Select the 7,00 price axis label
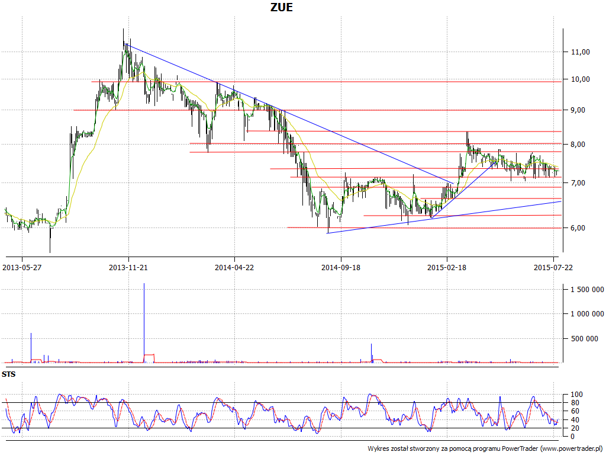This screenshot has height=455, width=606. (x=578, y=182)
